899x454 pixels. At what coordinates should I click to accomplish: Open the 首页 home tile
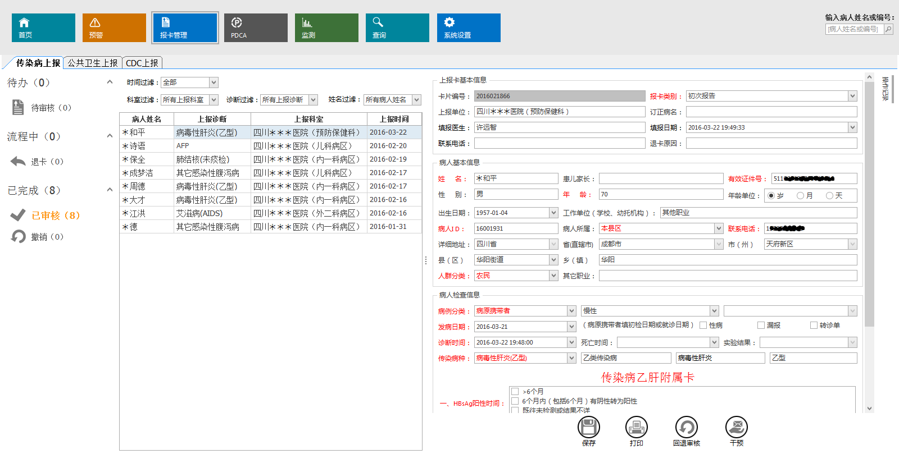click(43, 27)
